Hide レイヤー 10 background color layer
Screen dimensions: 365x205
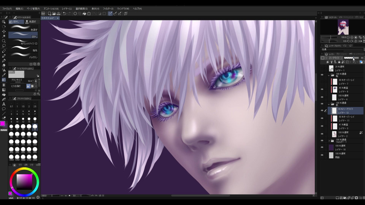pyautogui.click(x=322, y=147)
